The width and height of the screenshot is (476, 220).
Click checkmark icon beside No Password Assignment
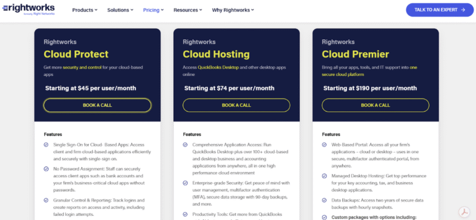(x=46, y=169)
